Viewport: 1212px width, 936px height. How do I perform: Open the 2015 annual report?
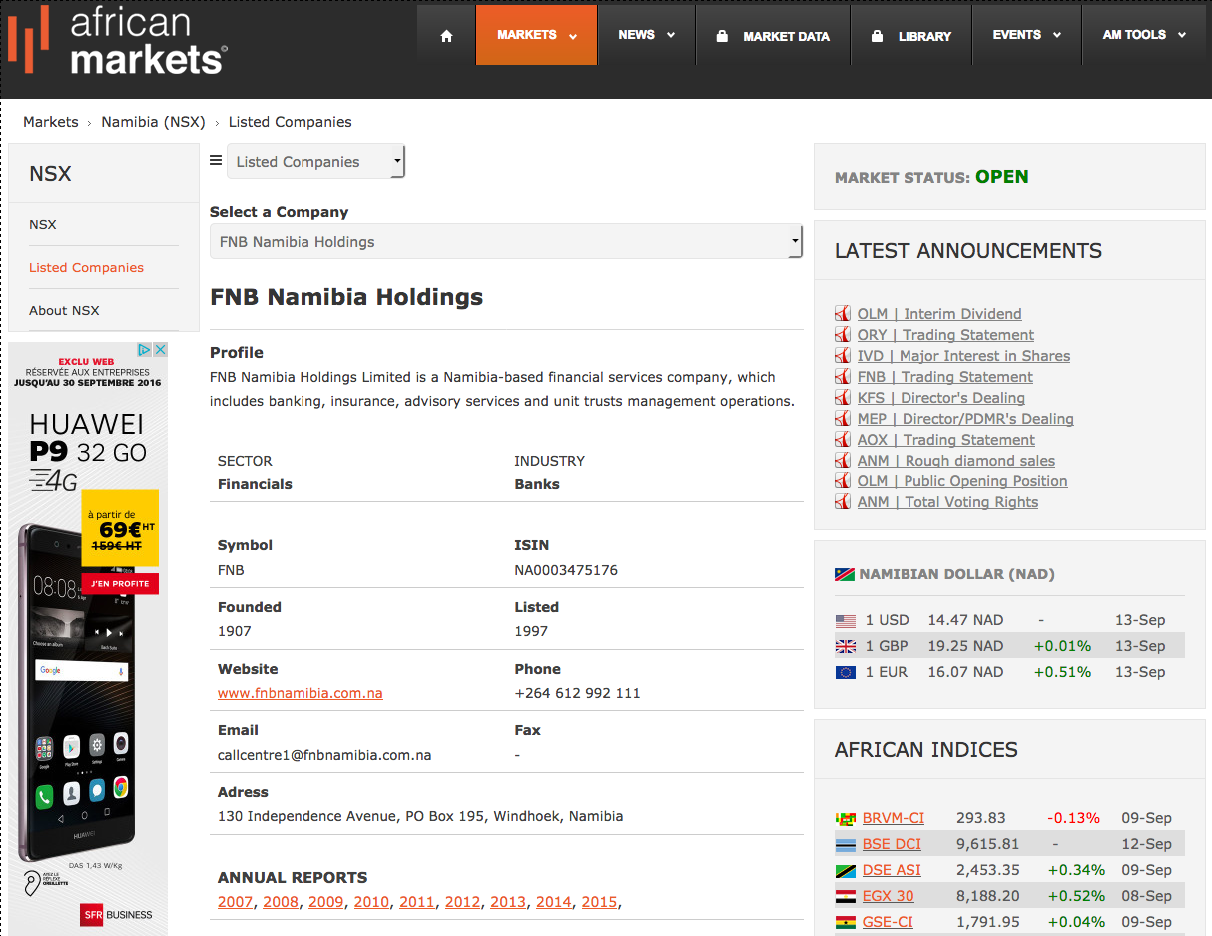pyautogui.click(x=599, y=902)
